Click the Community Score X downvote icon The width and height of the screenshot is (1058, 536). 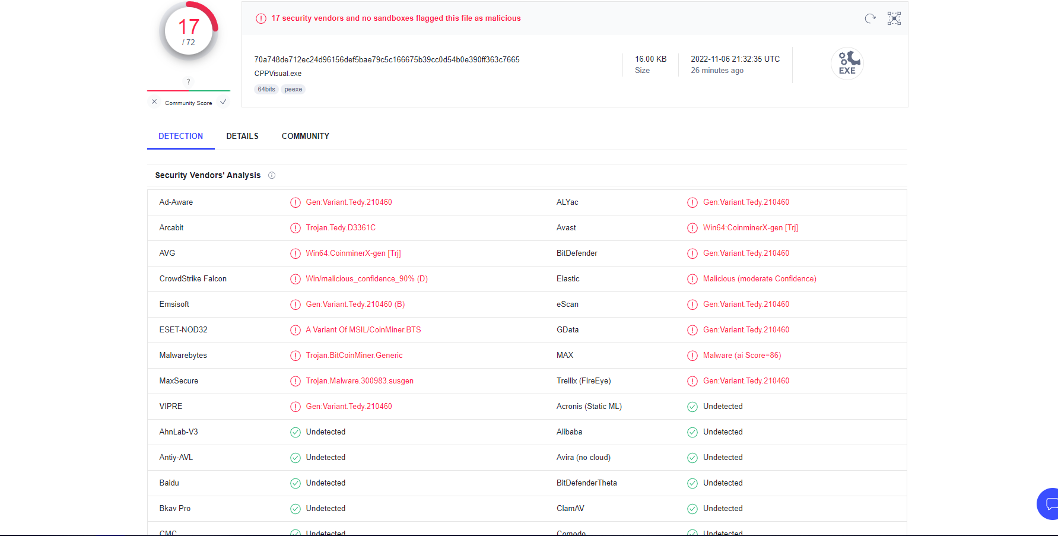[154, 102]
